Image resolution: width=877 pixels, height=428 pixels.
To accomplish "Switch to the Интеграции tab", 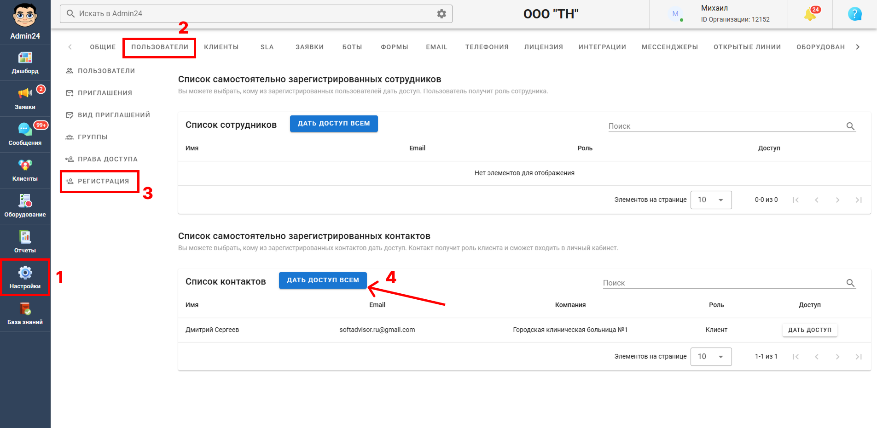I will (x=602, y=47).
